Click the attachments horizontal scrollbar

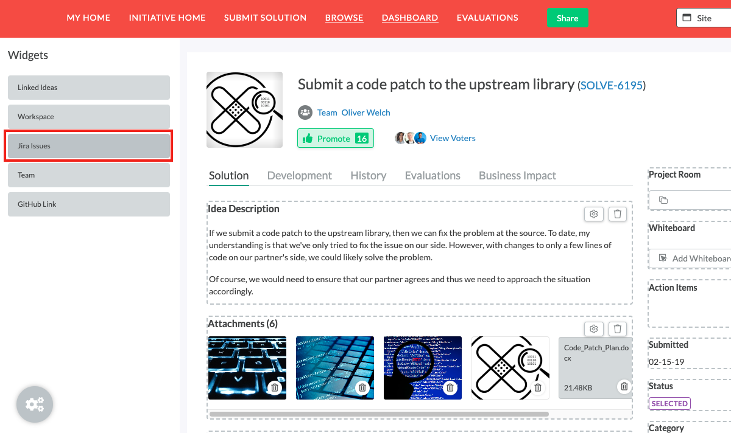(x=379, y=414)
